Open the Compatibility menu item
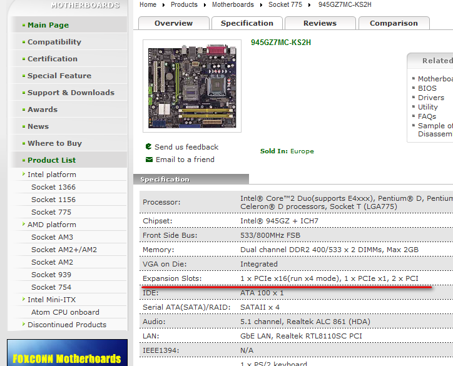The image size is (453, 366). (x=69, y=42)
